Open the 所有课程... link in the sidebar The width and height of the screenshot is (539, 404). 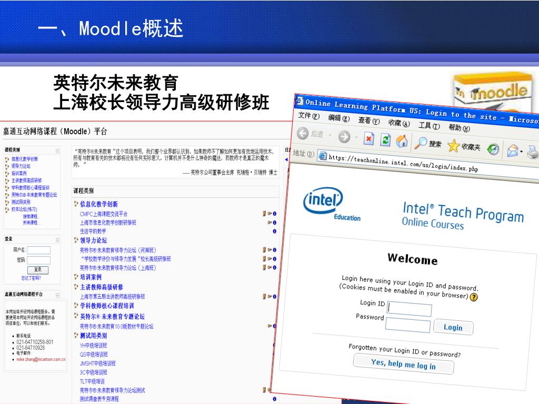[32, 223]
